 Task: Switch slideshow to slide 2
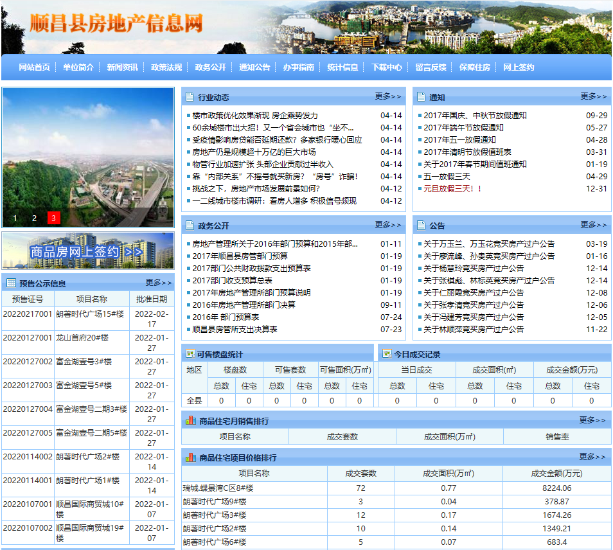pyautogui.click(x=35, y=218)
